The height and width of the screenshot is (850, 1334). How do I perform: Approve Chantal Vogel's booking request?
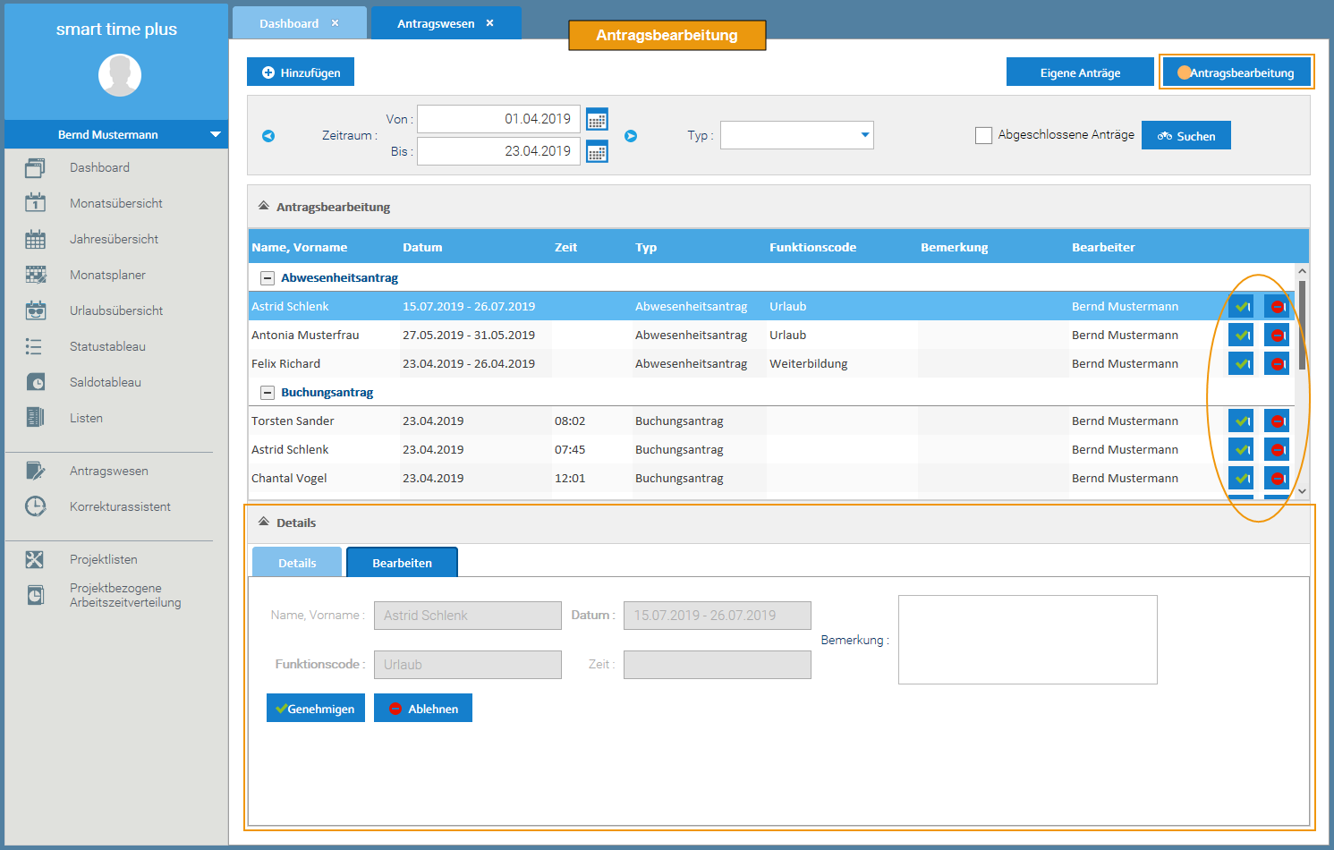pos(1241,478)
